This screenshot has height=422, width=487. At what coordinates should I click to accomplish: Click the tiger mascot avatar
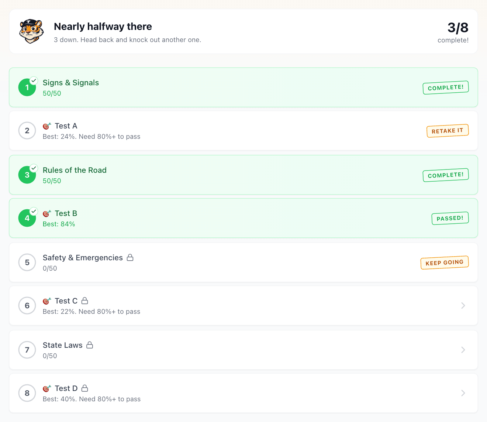click(31, 31)
